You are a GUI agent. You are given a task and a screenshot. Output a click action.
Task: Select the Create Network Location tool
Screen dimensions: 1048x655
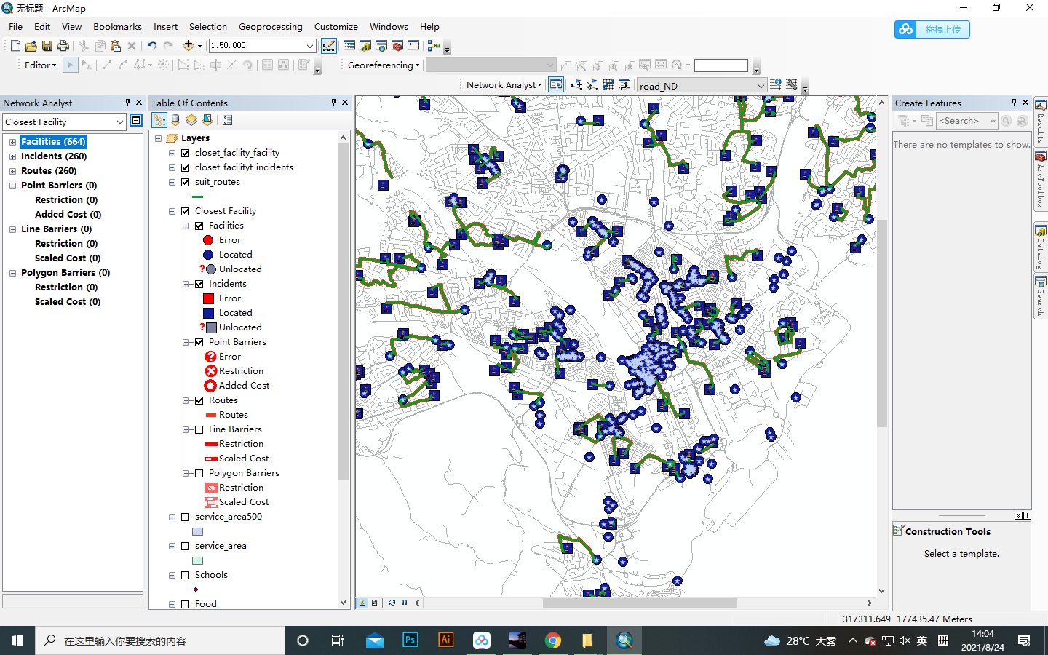(x=575, y=85)
